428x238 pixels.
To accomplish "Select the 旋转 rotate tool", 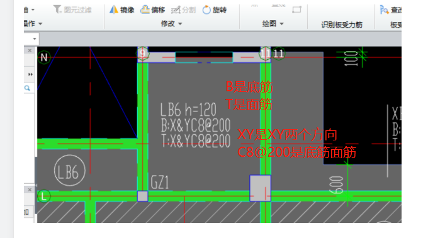I will 215,10.
